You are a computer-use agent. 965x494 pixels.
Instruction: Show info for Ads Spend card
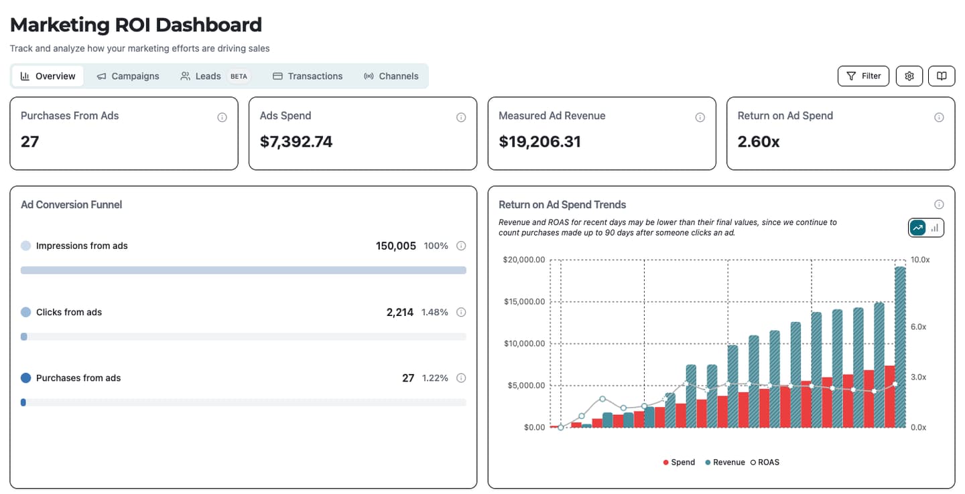pyautogui.click(x=461, y=117)
